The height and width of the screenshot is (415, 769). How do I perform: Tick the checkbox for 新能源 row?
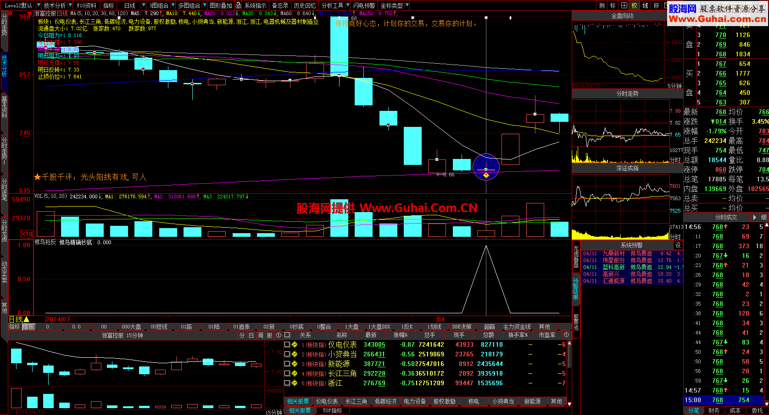point(287,364)
